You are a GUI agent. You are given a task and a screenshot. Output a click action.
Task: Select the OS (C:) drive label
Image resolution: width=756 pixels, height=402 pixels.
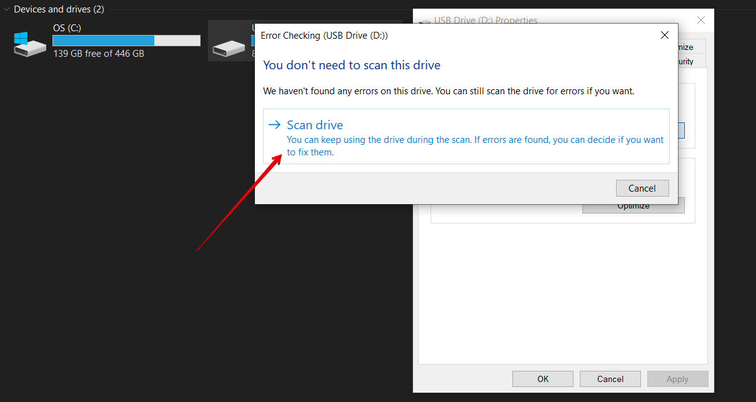(67, 28)
